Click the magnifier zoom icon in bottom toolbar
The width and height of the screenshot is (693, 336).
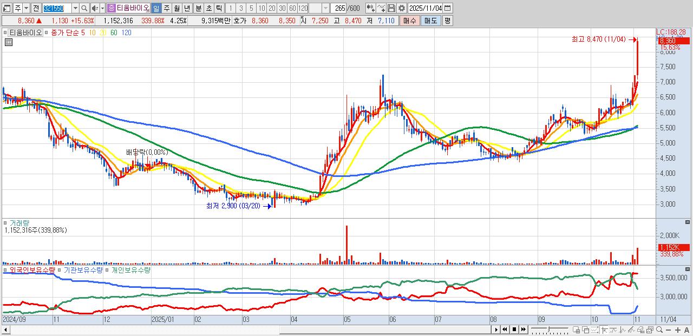659,330
